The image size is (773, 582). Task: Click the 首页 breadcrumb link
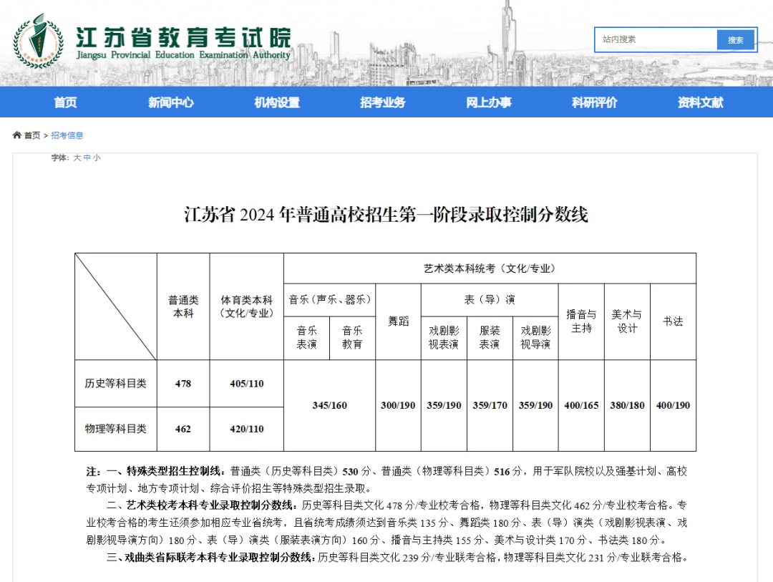[32, 135]
